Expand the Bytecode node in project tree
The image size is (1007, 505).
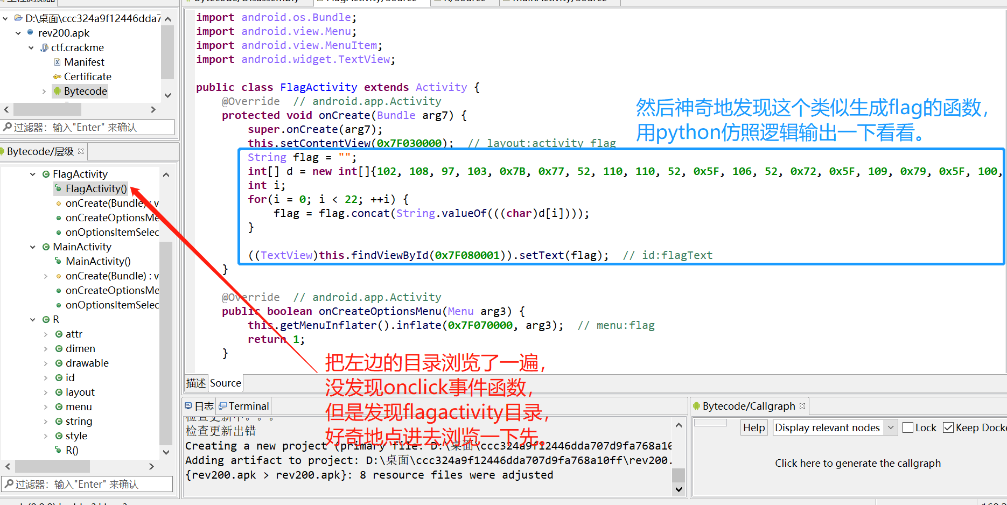[x=44, y=92]
